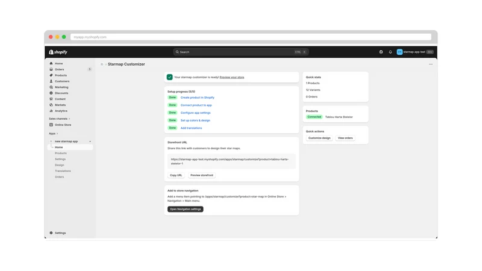Click the pin dot beside new starmap app
Screen dimensions: 482x271
click(90, 142)
